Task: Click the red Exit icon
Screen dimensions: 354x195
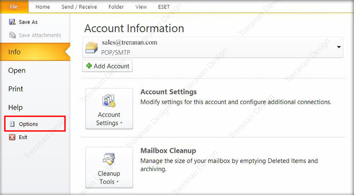Action: [x=12, y=137]
